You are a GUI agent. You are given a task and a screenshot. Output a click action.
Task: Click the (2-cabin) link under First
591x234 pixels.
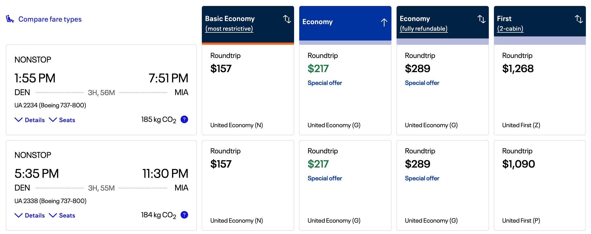pos(510,28)
